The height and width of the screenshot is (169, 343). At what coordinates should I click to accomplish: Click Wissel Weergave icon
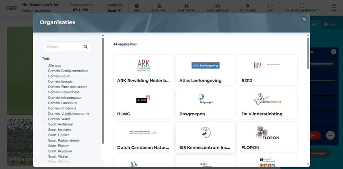(218, 7)
